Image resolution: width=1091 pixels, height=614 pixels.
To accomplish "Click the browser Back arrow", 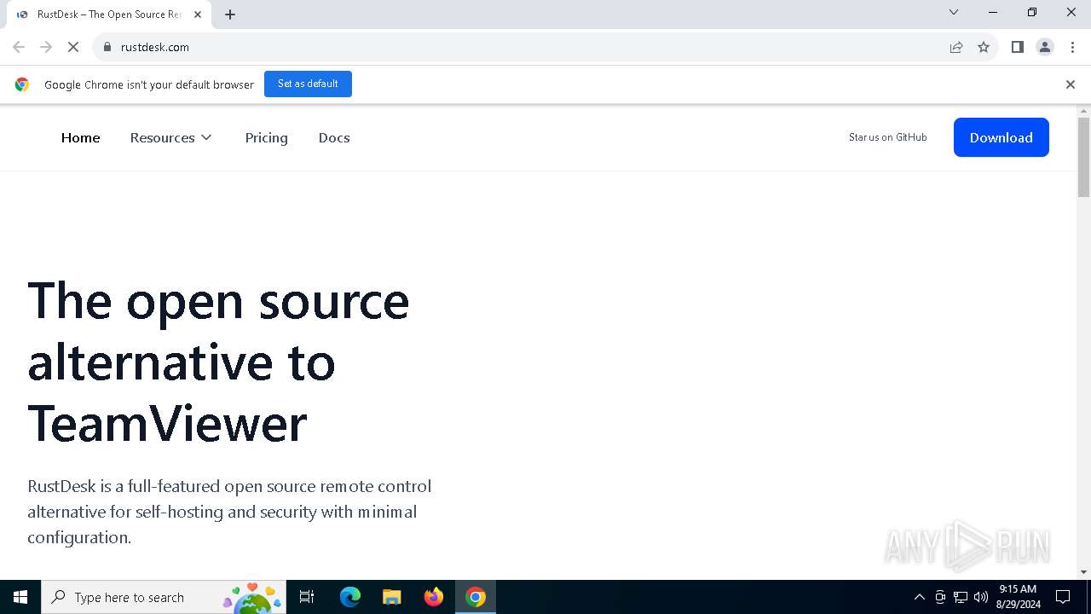I will [x=19, y=47].
